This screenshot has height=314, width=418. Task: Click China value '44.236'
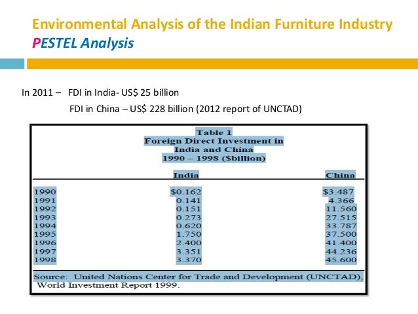click(341, 251)
